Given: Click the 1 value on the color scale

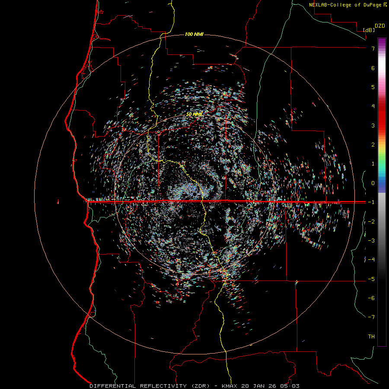Looking at the screenshot, I should (373, 164).
